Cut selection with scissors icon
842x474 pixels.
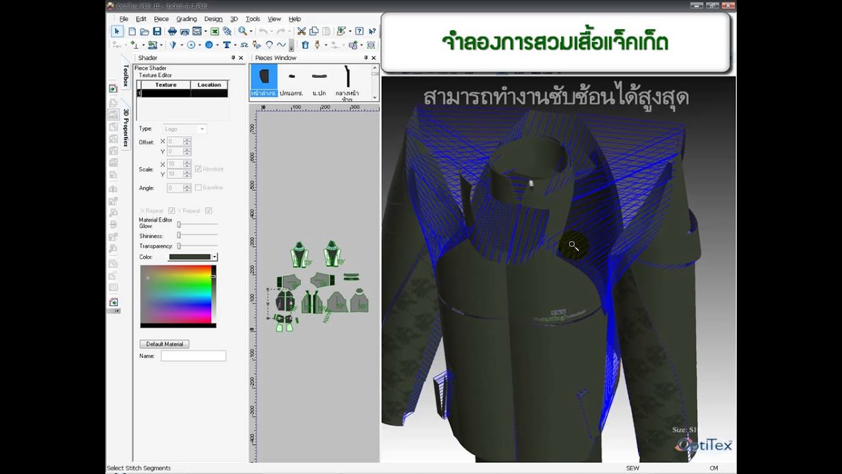[x=301, y=31]
